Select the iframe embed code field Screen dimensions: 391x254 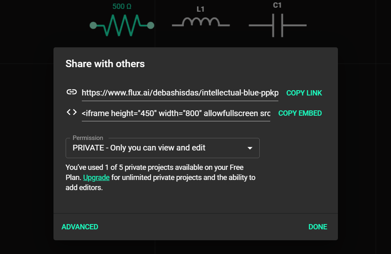pyautogui.click(x=176, y=113)
